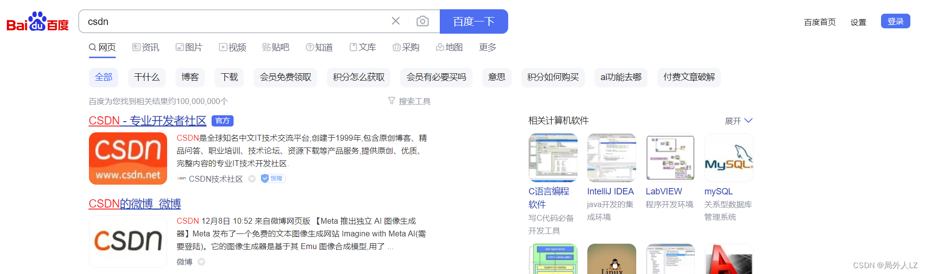Switch to the 图片 tab
Image resolution: width=925 pixels, height=274 pixels.
point(189,47)
